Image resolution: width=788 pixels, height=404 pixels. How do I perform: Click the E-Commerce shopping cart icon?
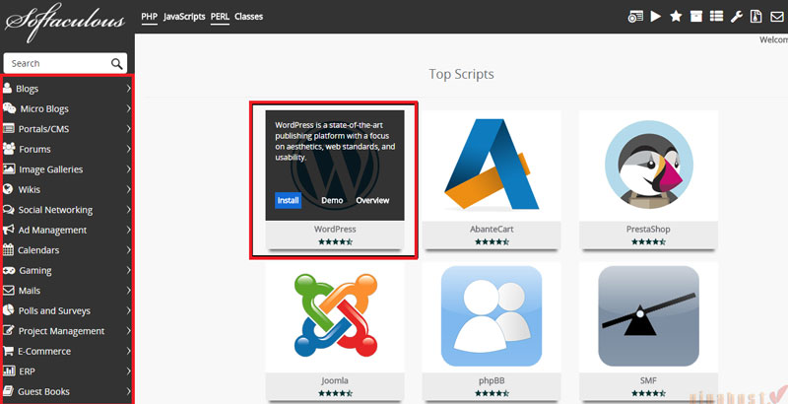8,350
